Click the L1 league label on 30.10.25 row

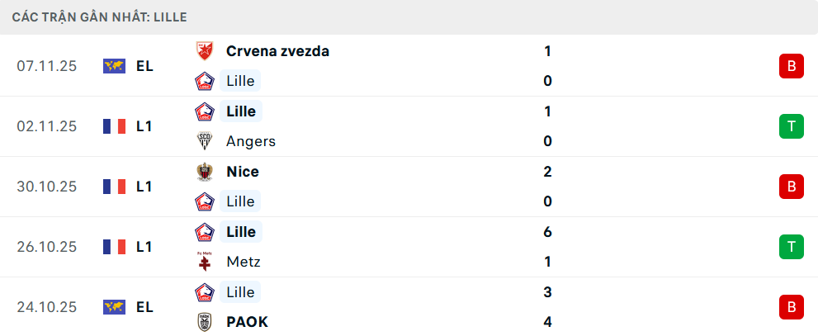point(144,187)
